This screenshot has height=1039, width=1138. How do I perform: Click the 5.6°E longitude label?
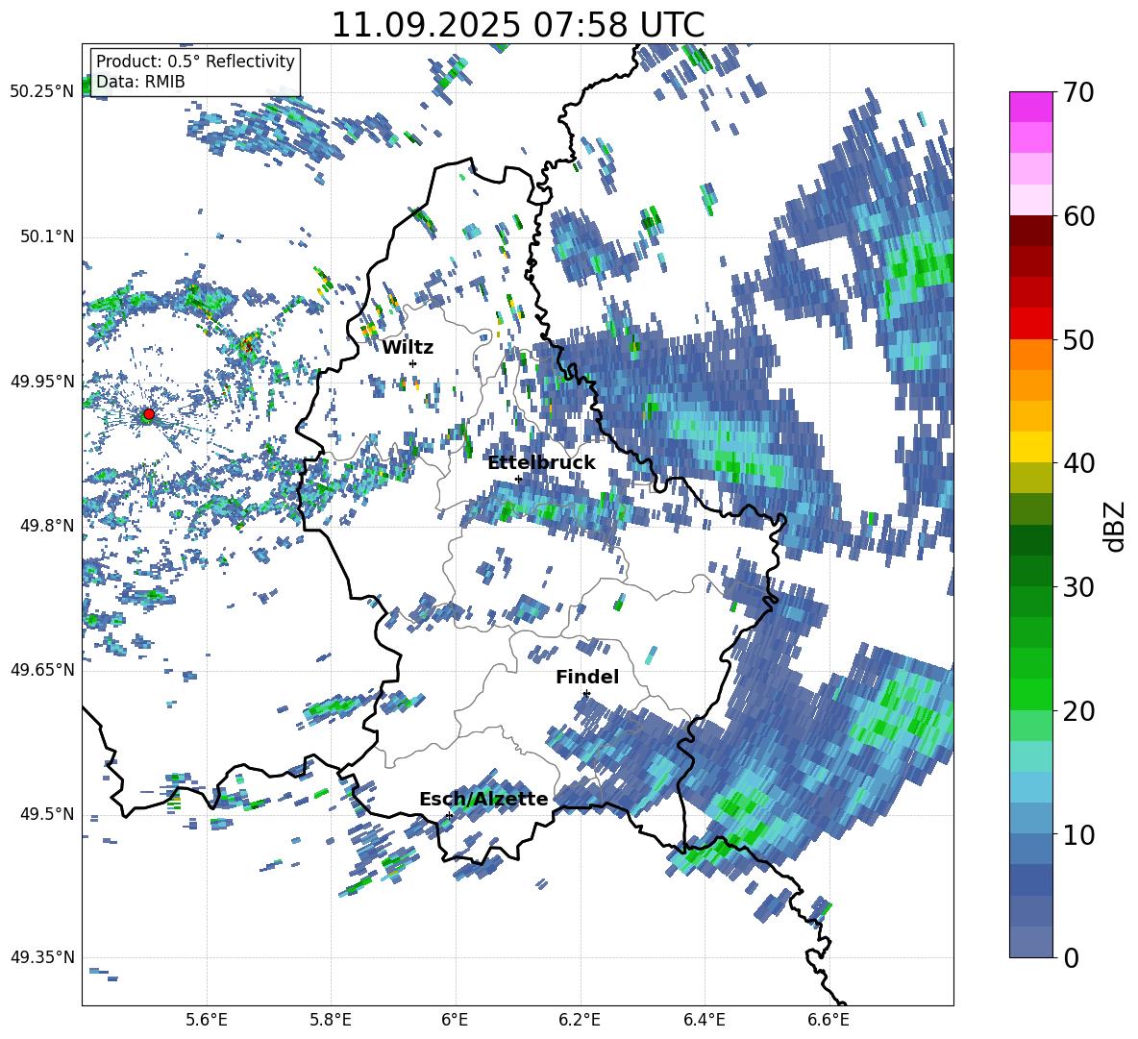[x=207, y=1020]
